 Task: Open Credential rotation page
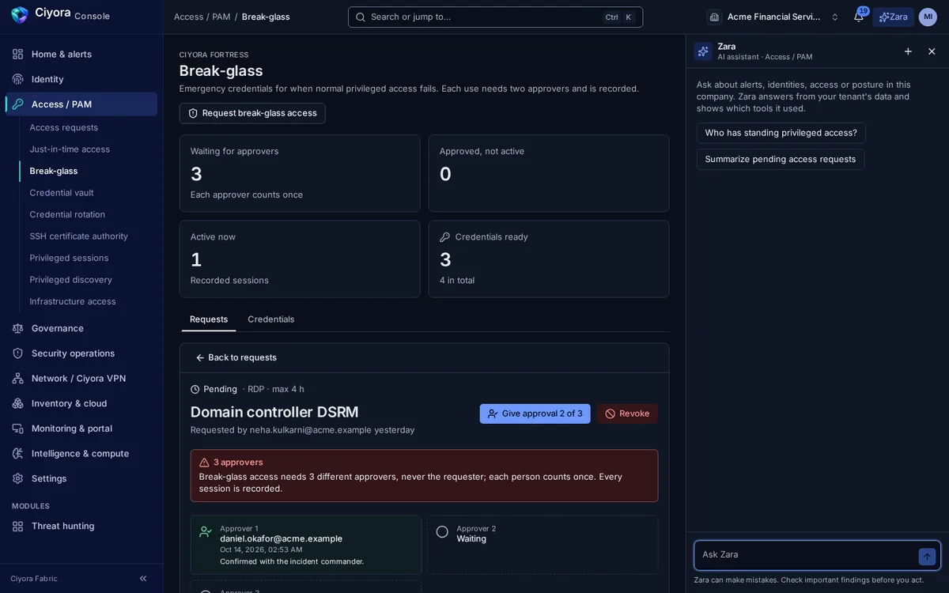[67, 214]
